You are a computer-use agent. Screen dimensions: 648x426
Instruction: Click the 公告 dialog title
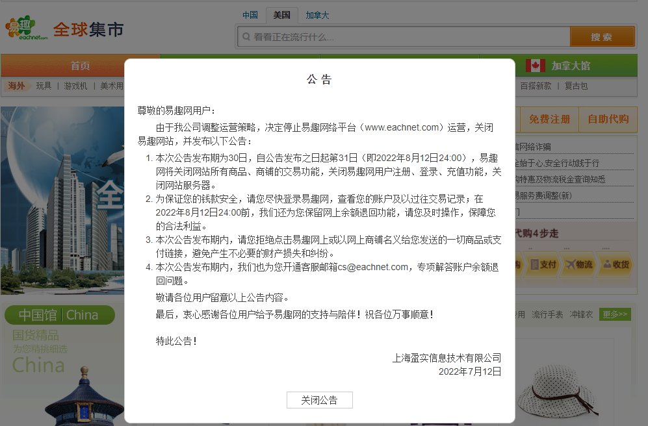[320, 79]
